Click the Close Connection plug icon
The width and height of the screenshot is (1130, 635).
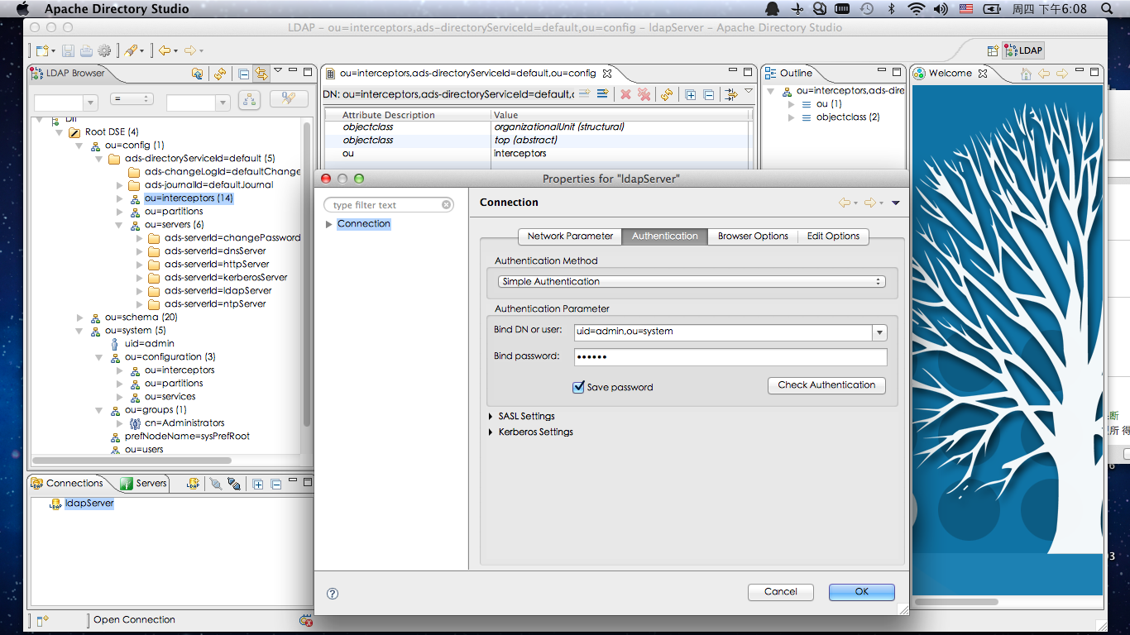[234, 484]
